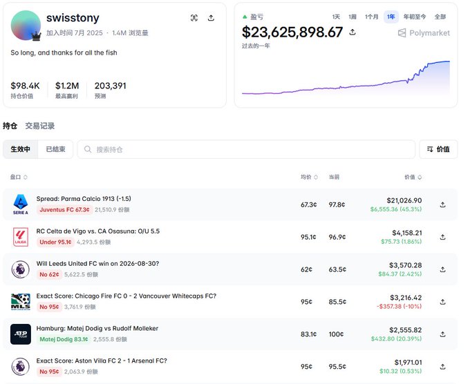Click the swisstony profile avatar
Image resolution: width=470 pixels, height=384 pixels.
click(x=26, y=26)
